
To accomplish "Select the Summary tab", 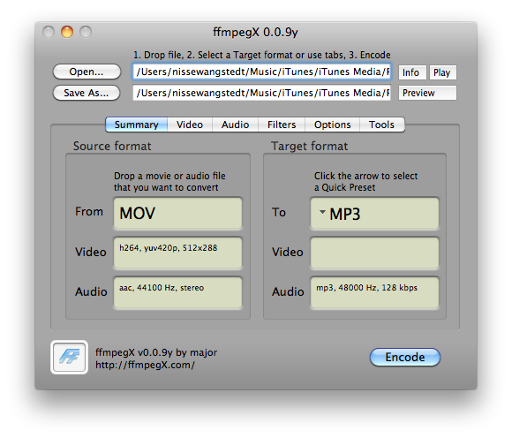I will point(136,125).
